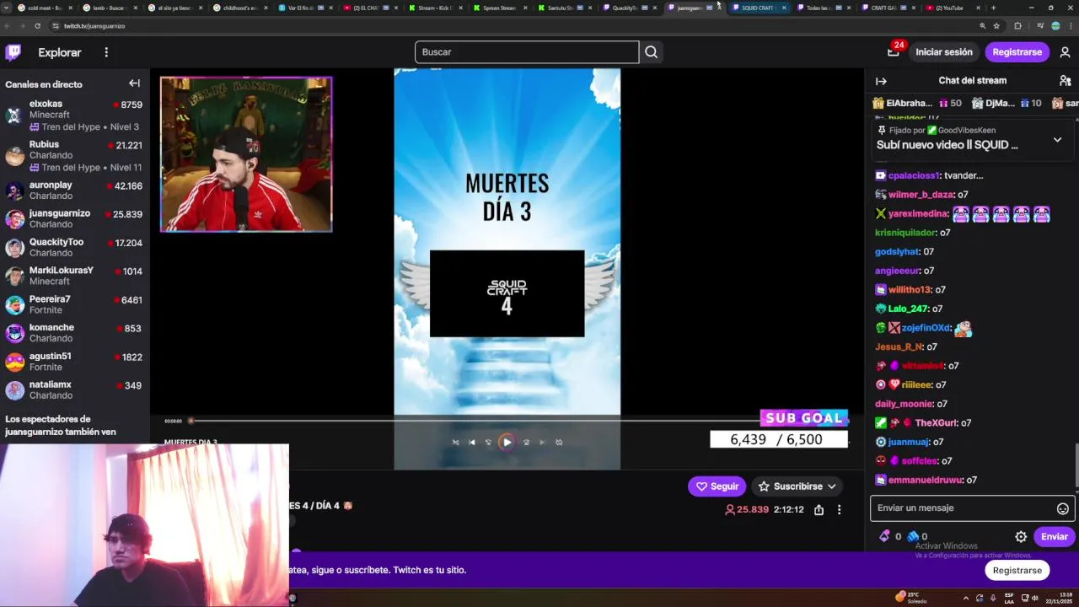This screenshot has height=607, width=1079.
Task: Open chat settings gear
Action: click(1021, 536)
